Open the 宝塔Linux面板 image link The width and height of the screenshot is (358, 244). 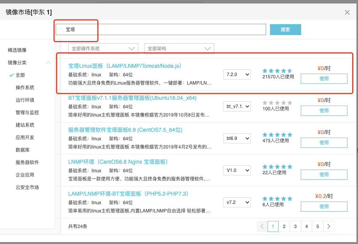[x=125, y=66]
